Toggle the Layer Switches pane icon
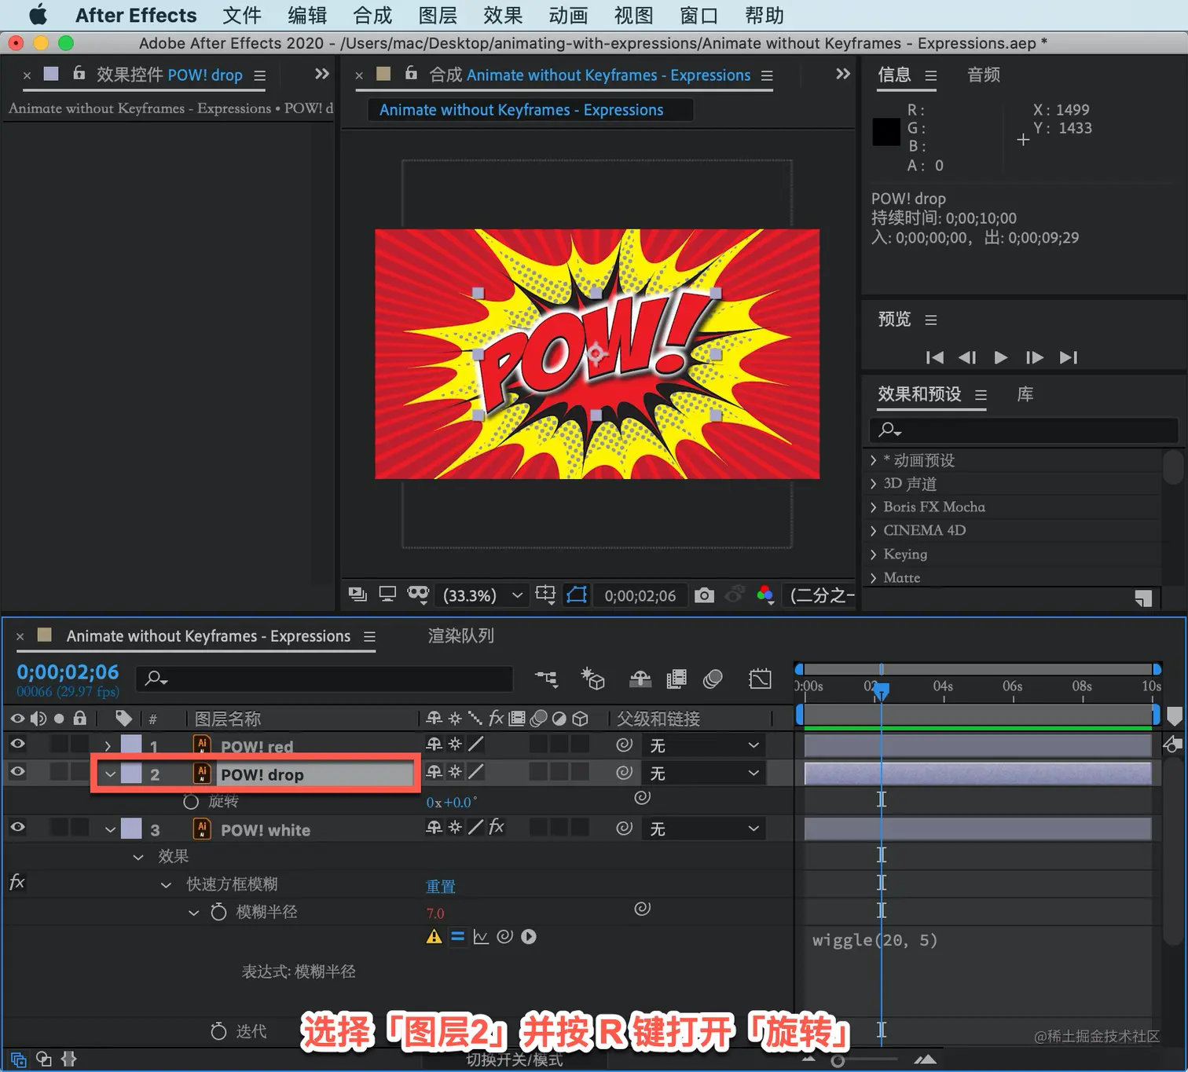Image resolution: width=1188 pixels, height=1072 pixels. click(19, 1059)
